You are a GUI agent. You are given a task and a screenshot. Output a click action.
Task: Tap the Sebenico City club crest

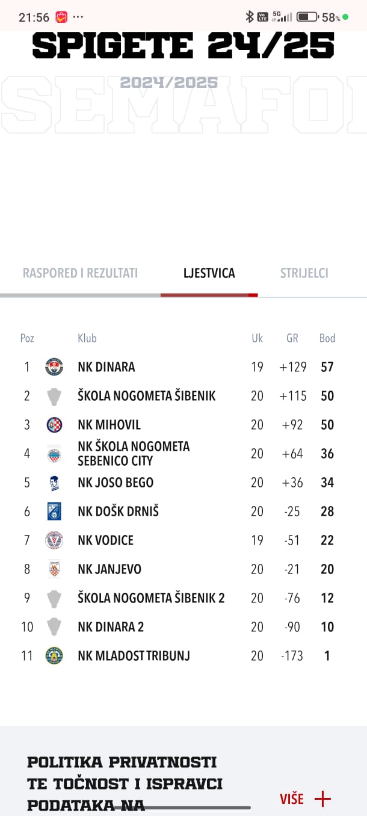coord(54,454)
